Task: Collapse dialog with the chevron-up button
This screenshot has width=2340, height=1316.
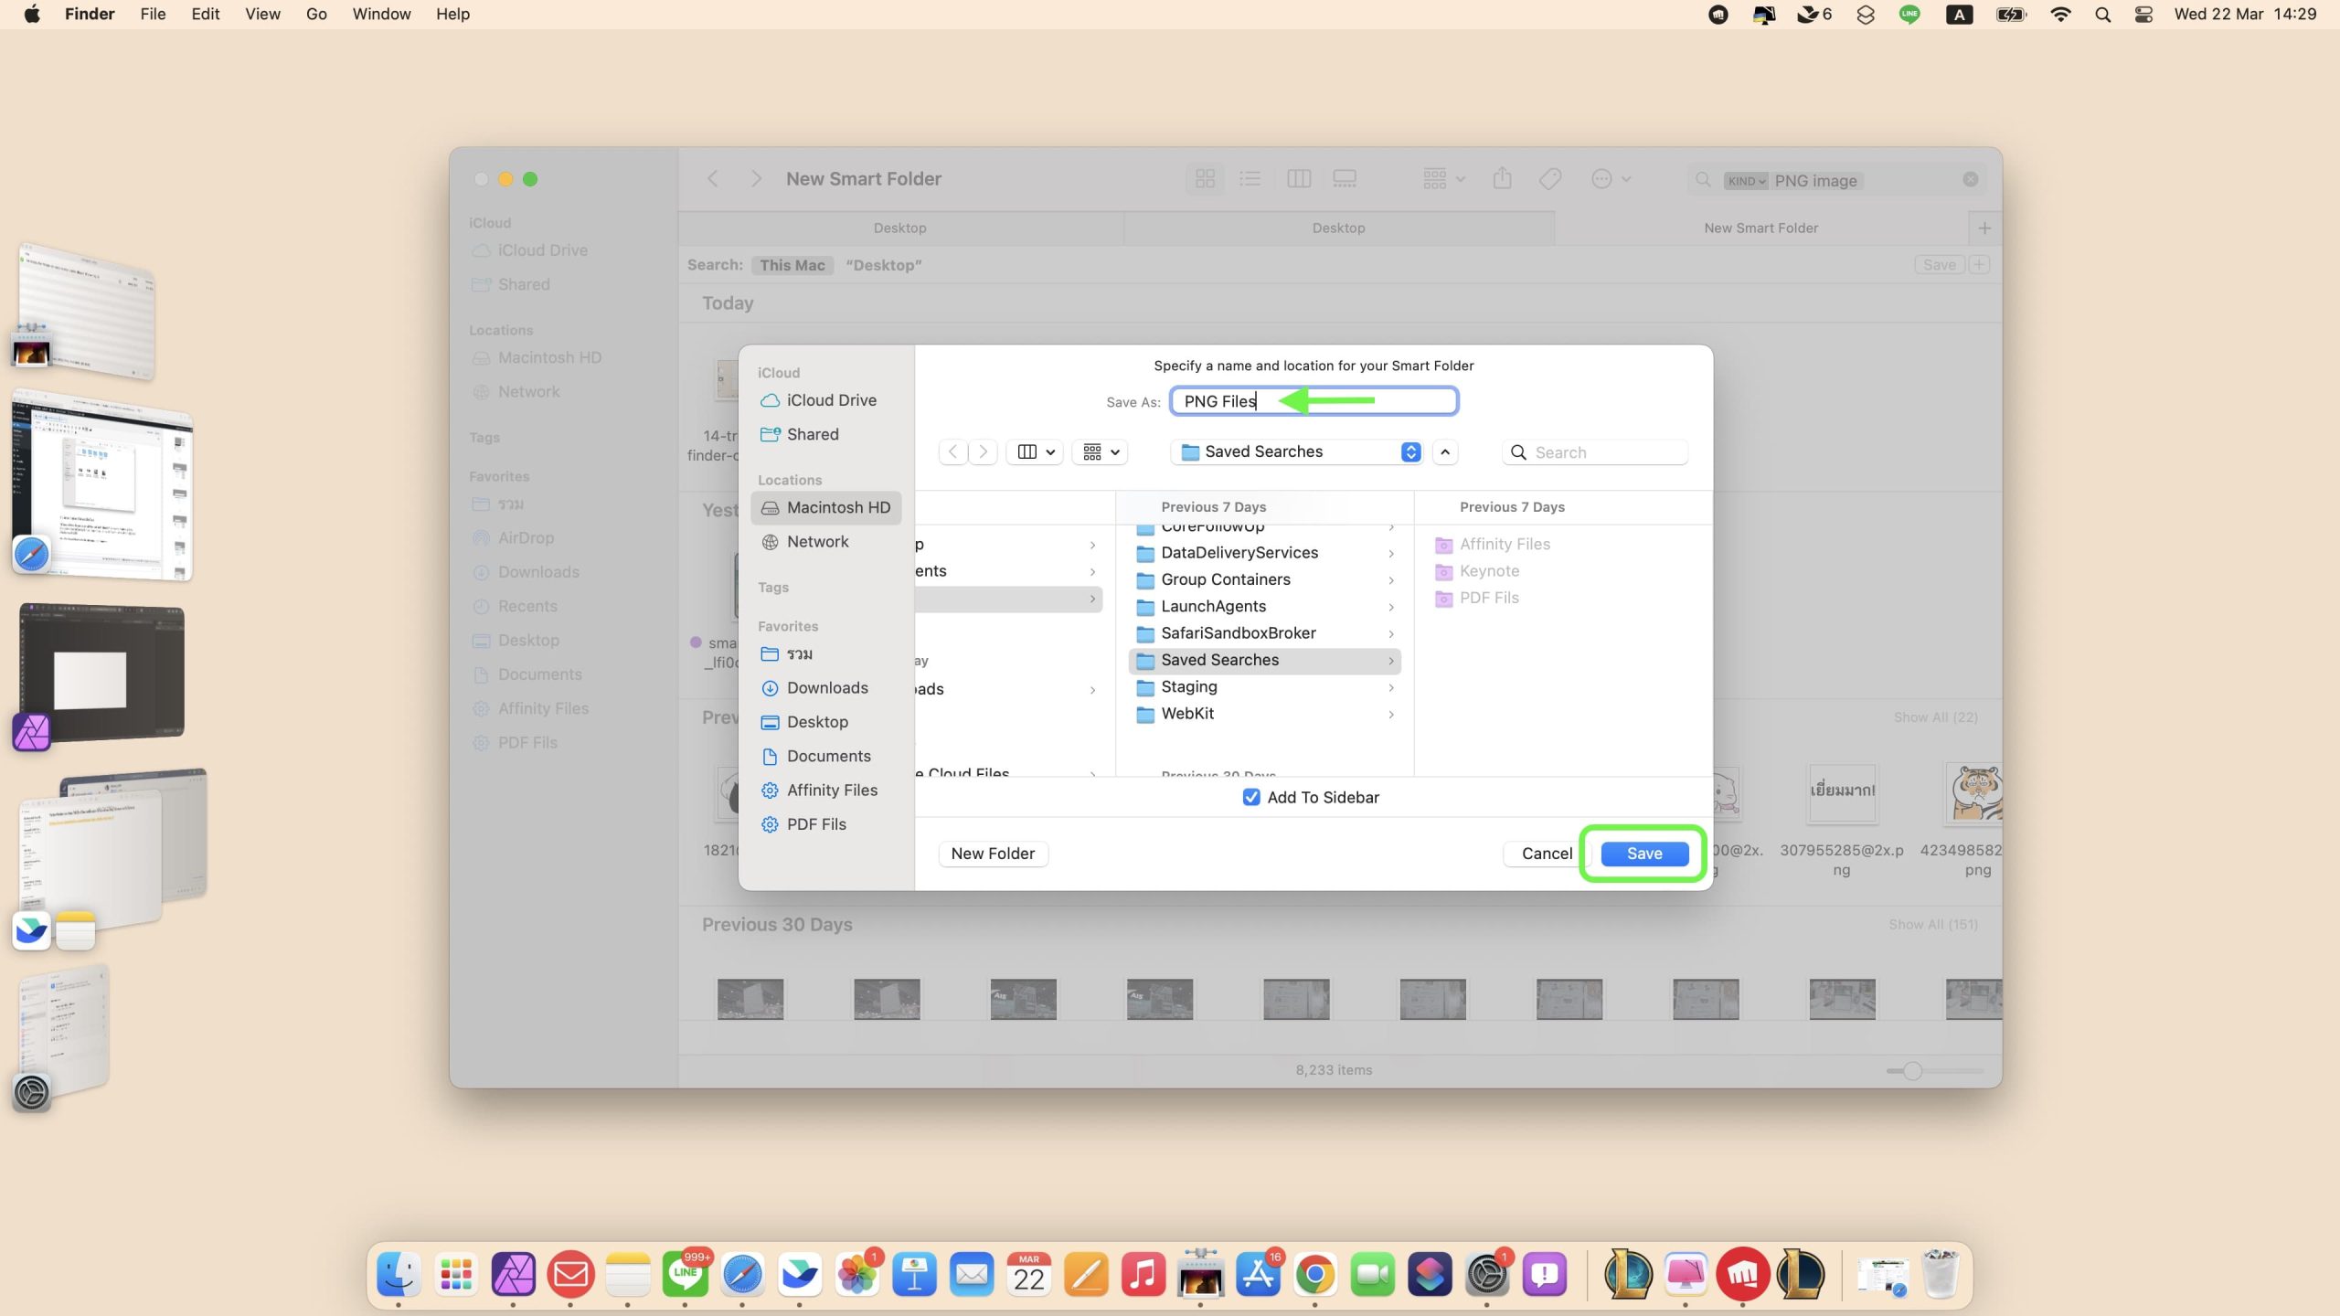Action: 1445,451
